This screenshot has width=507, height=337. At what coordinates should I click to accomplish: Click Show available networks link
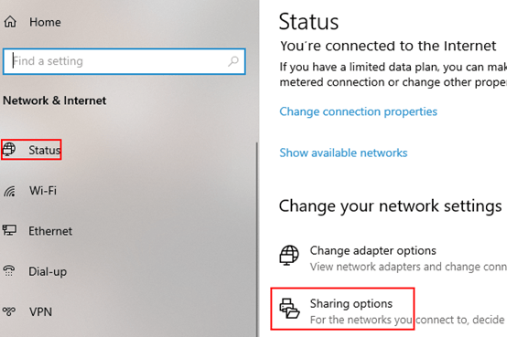[343, 153]
